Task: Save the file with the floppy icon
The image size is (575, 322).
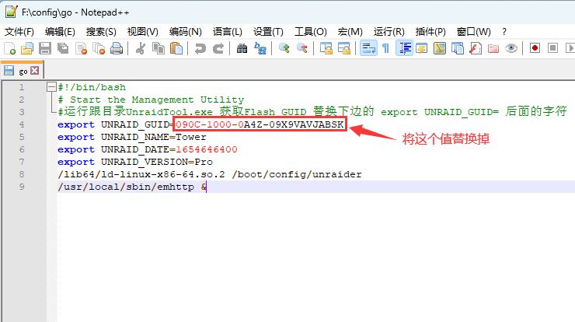Action: (x=45, y=48)
